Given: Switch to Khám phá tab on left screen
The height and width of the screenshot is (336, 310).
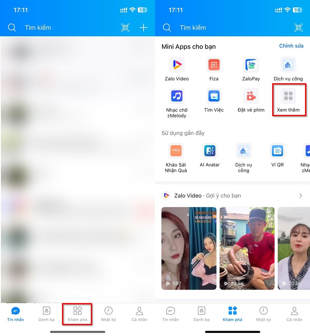Looking at the screenshot, I should coord(77,314).
